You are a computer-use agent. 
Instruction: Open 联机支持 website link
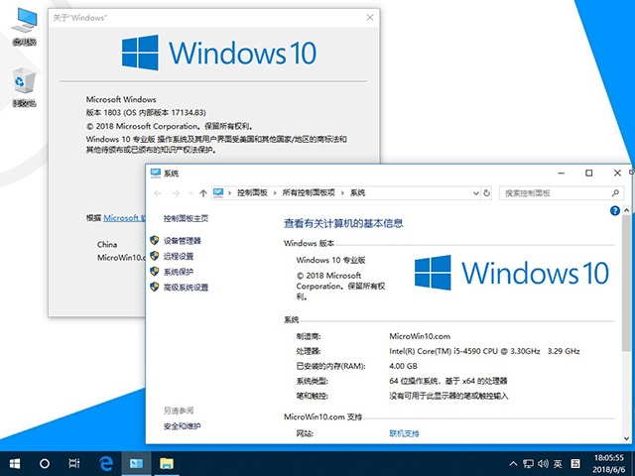click(x=404, y=433)
